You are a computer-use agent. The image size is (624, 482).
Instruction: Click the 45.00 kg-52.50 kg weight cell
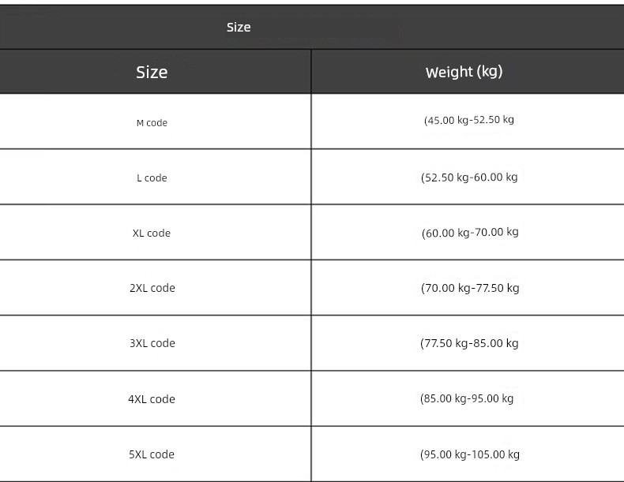pyautogui.click(x=469, y=120)
